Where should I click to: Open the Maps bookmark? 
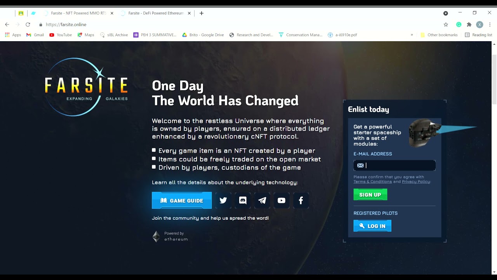click(86, 35)
